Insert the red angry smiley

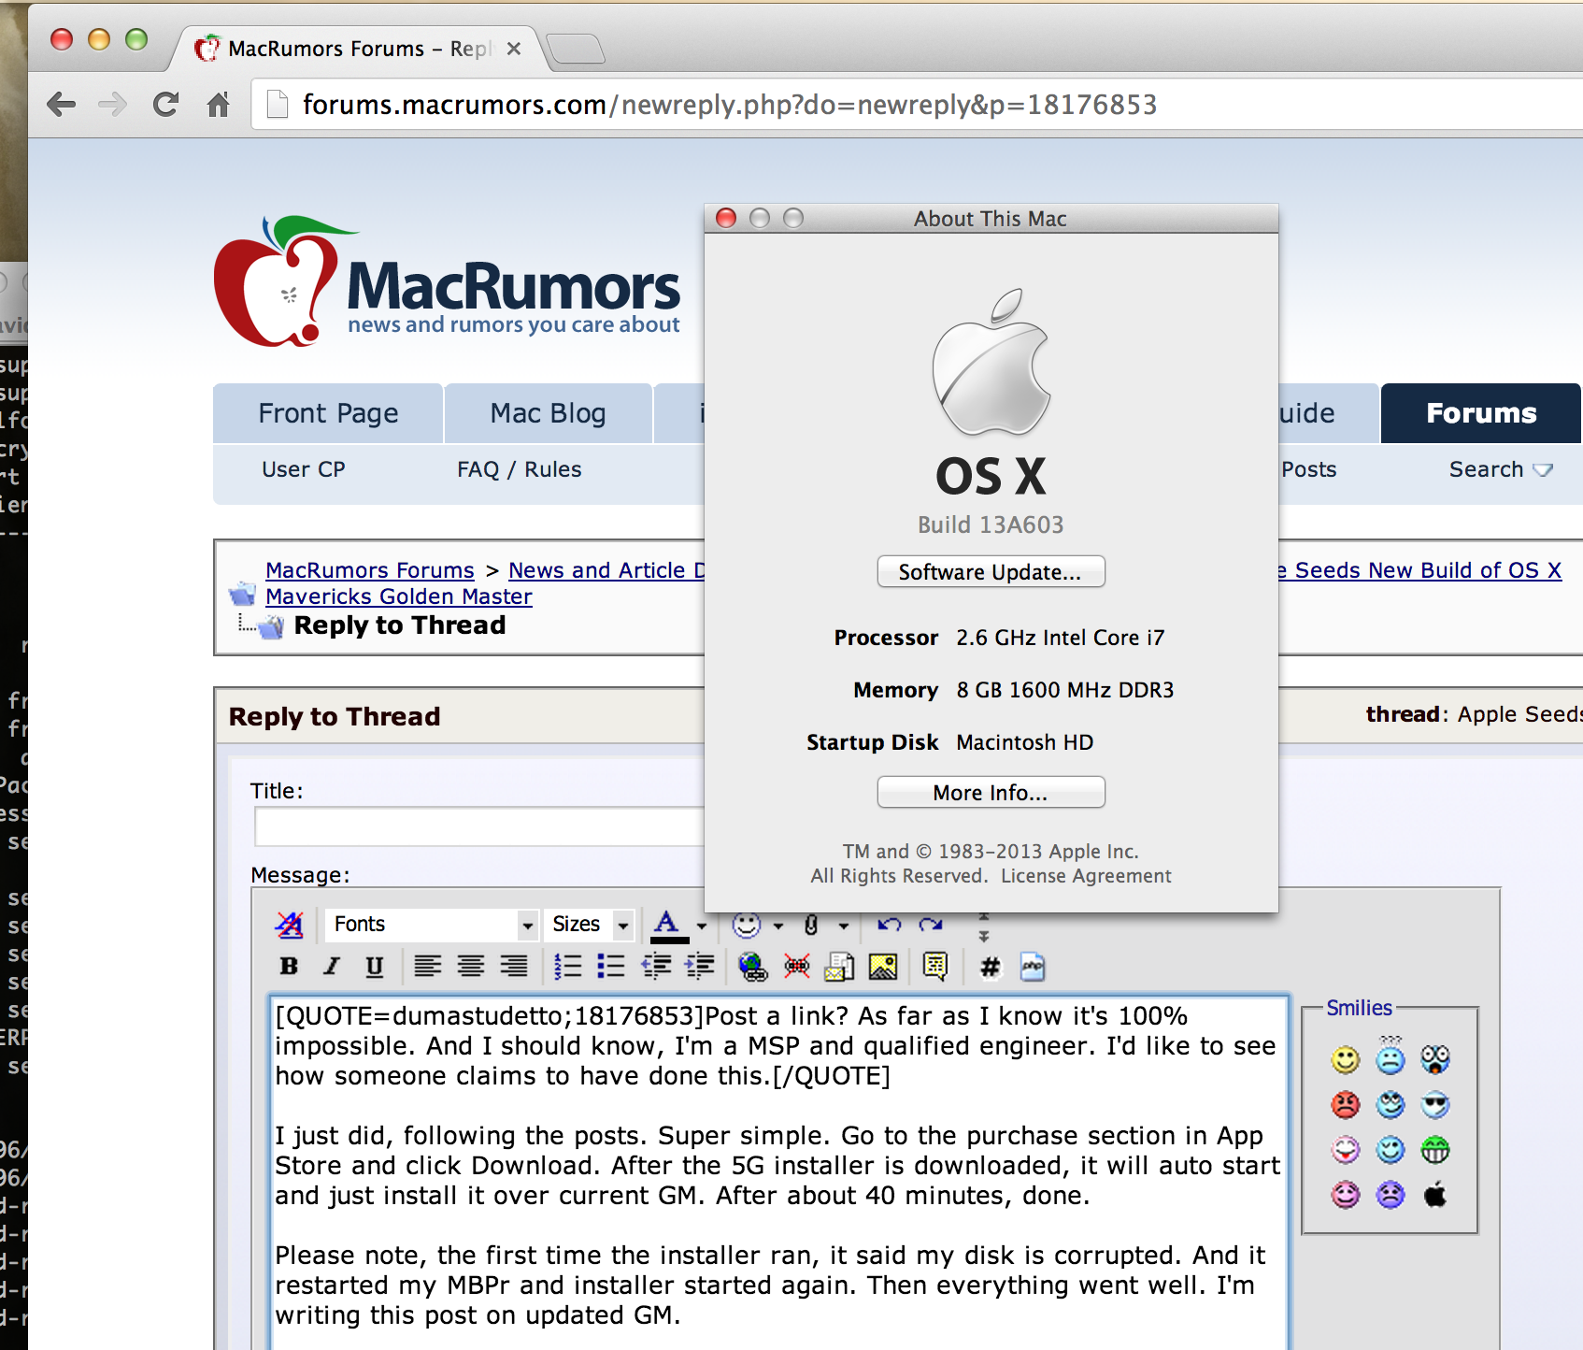tap(1346, 1105)
